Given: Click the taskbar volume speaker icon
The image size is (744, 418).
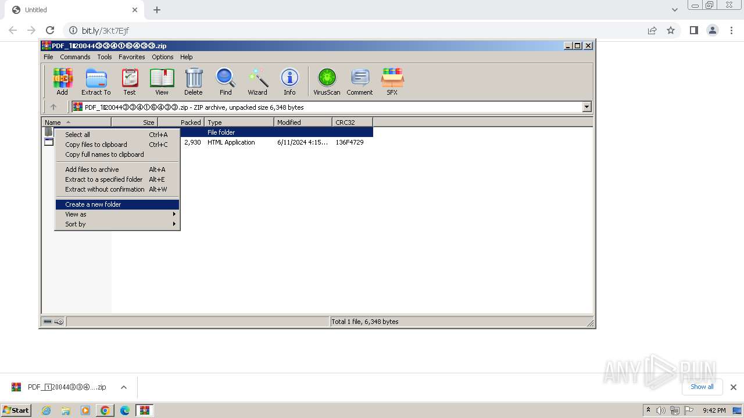Looking at the screenshot, I should click(x=661, y=410).
